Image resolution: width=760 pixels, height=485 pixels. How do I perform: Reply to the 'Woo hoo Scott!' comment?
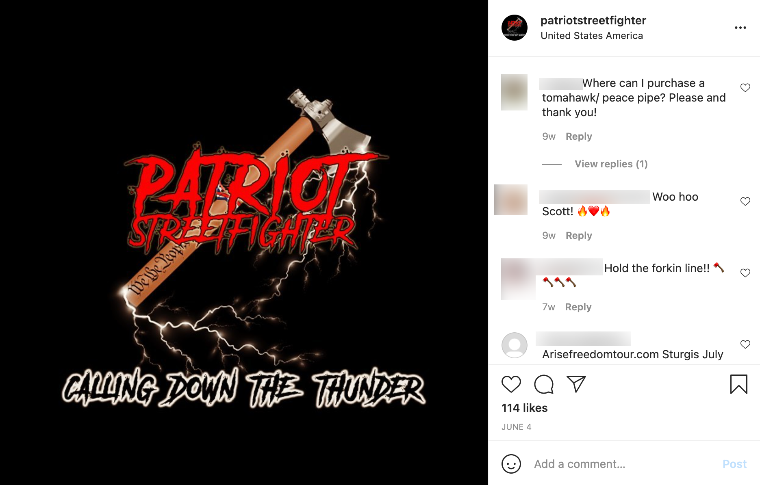pos(579,236)
